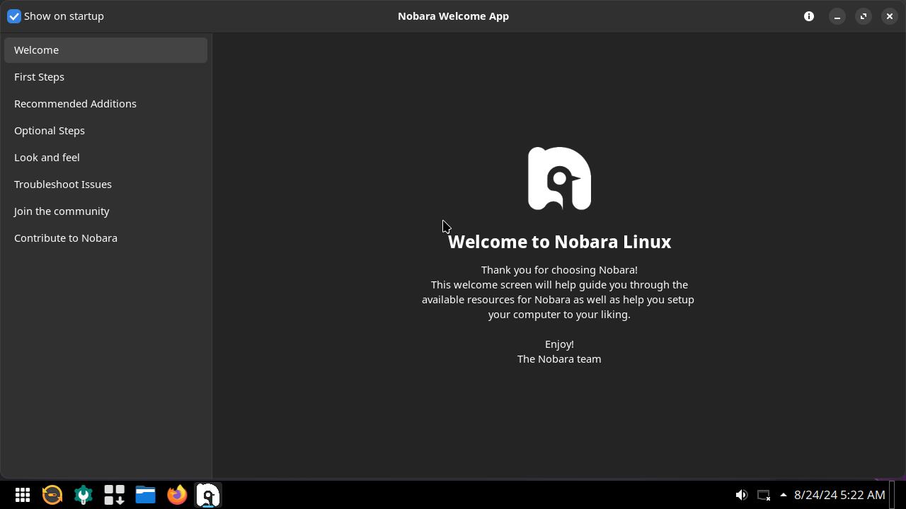Open the volume control tray icon
The image size is (906, 509).
(x=741, y=495)
